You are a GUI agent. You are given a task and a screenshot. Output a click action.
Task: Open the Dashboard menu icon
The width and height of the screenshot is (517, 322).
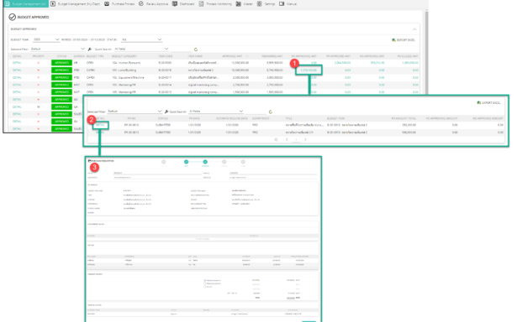175,3
